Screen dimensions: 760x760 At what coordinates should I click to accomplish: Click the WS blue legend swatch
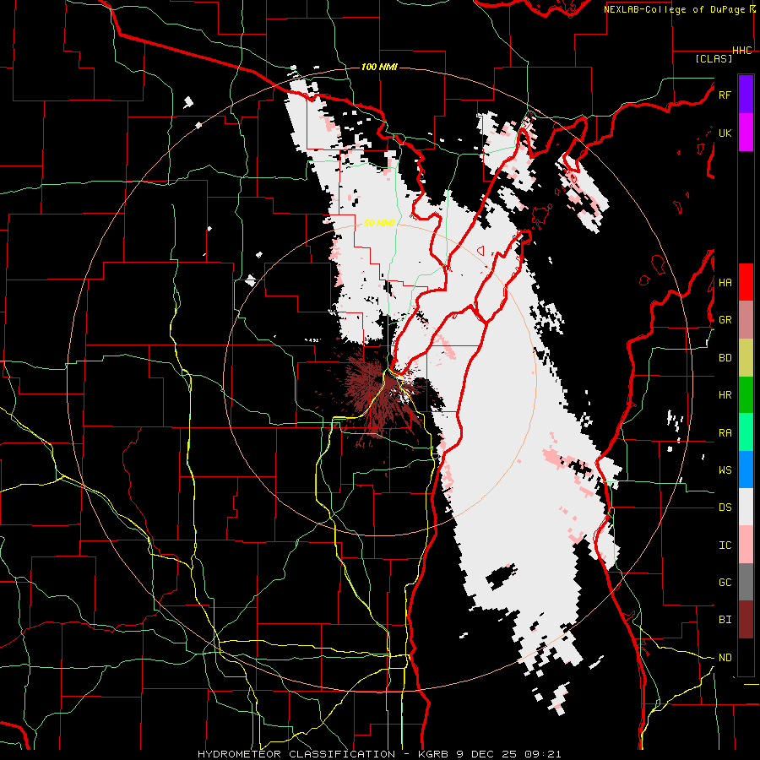(746, 470)
